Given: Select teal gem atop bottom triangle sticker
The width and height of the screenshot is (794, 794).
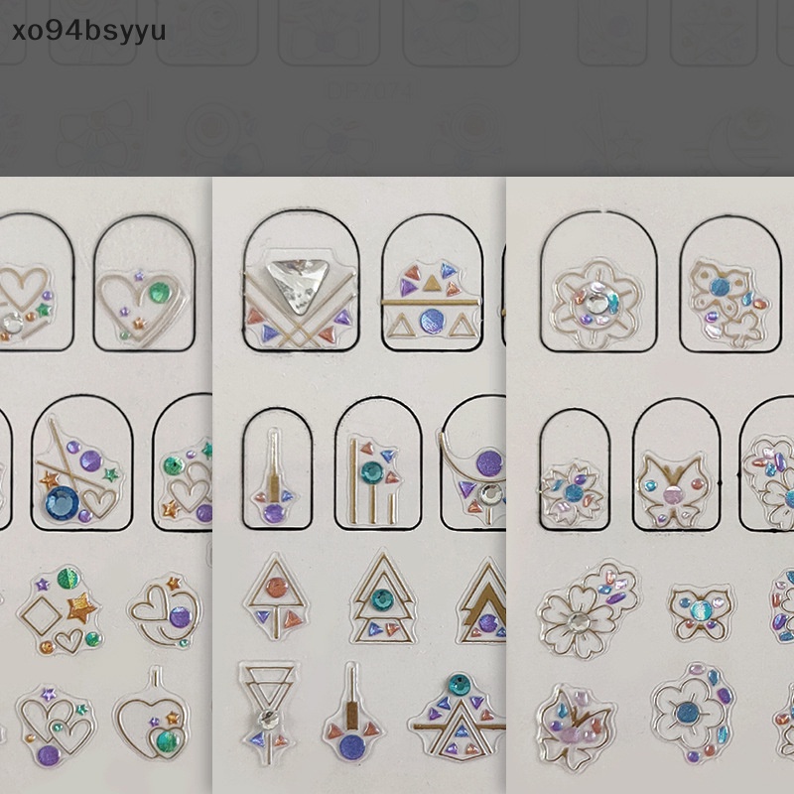Looking at the screenshot, I should 460,685.
